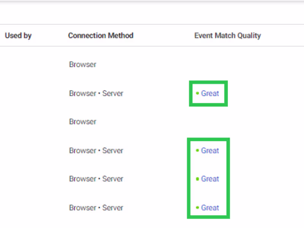
Task: Click the last Browser • Server entry
Action: coord(96,208)
